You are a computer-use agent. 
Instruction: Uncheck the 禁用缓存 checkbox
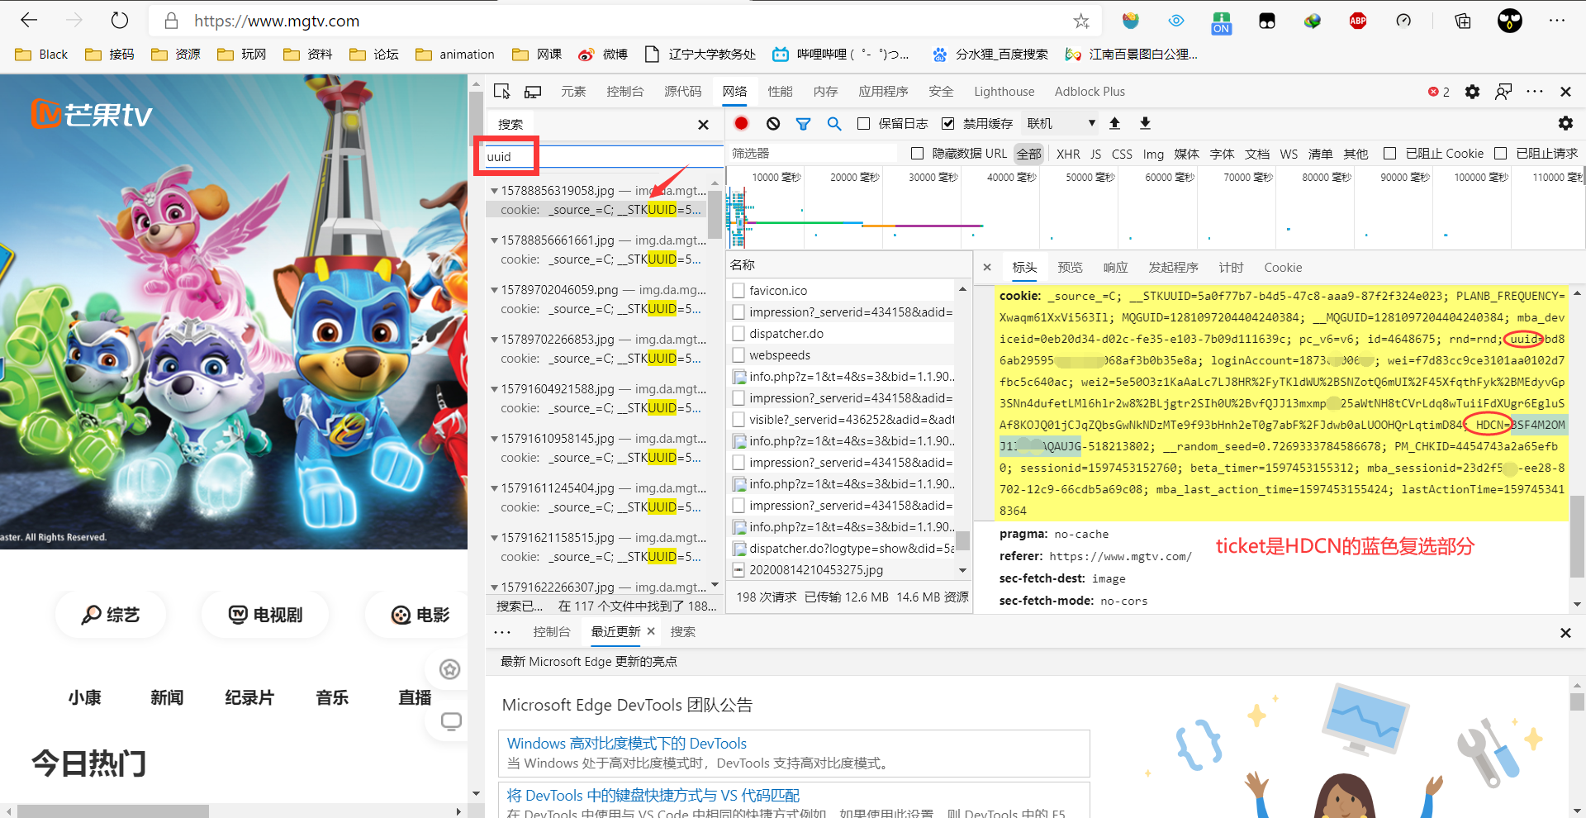point(948,123)
